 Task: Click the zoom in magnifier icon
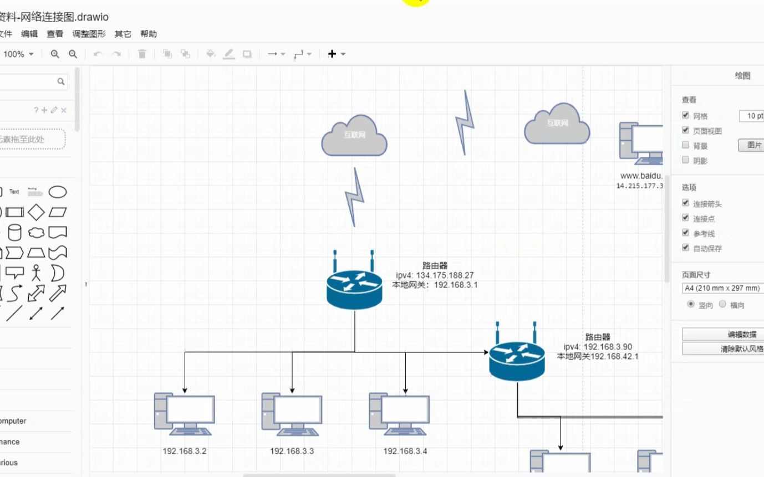[x=55, y=54]
